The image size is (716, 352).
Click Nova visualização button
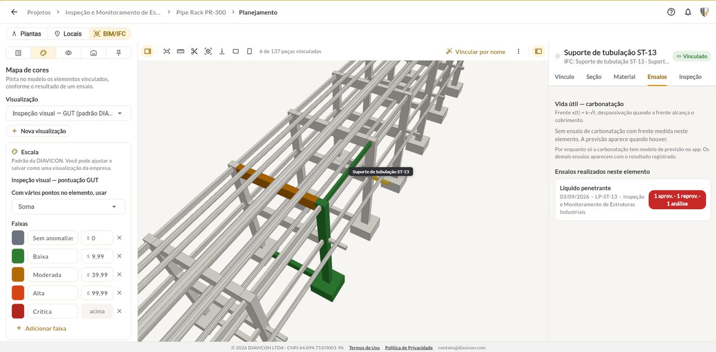(39, 131)
